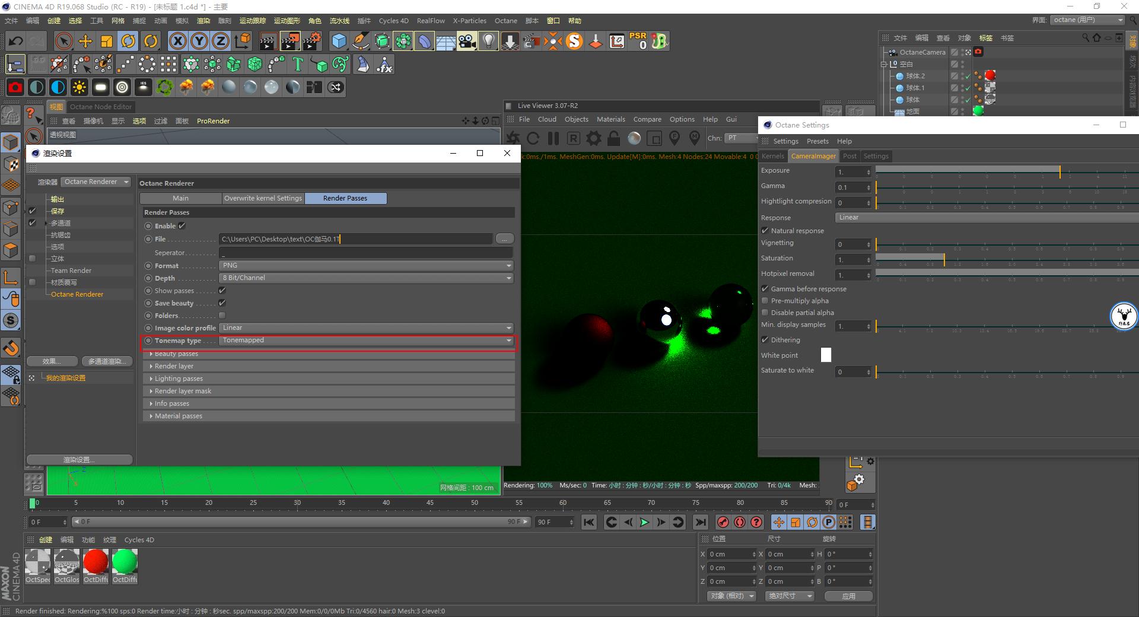The width and height of the screenshot is (1139, 617).
Task: Click the Undo arrow icon
Action: point(16,41)
